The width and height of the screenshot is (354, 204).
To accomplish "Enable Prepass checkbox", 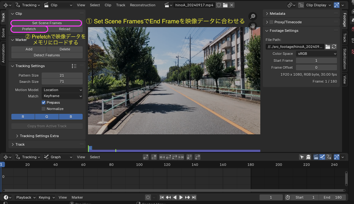I will [x=44, y=102].
